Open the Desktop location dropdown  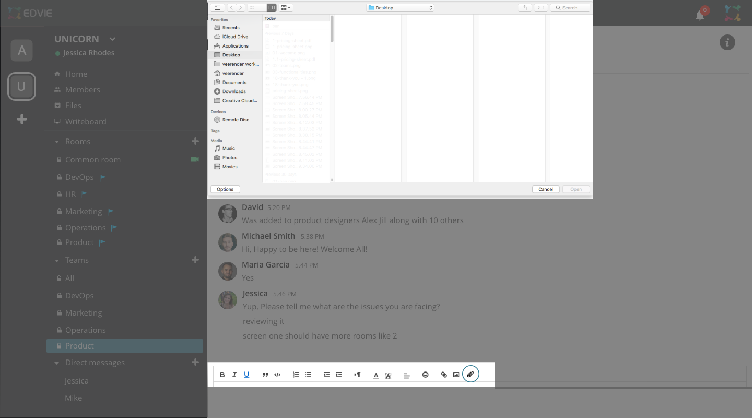tap(400, 8)
